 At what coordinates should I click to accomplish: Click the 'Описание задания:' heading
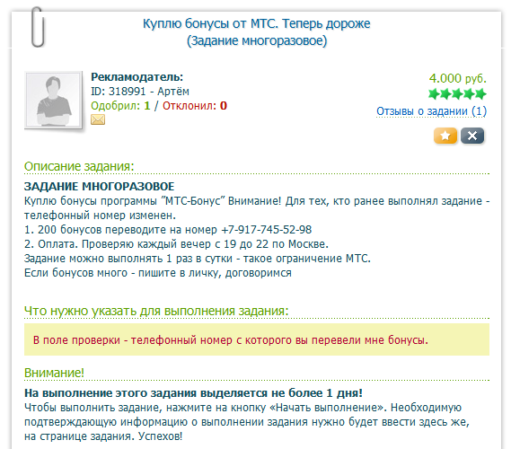click(79, 166)
